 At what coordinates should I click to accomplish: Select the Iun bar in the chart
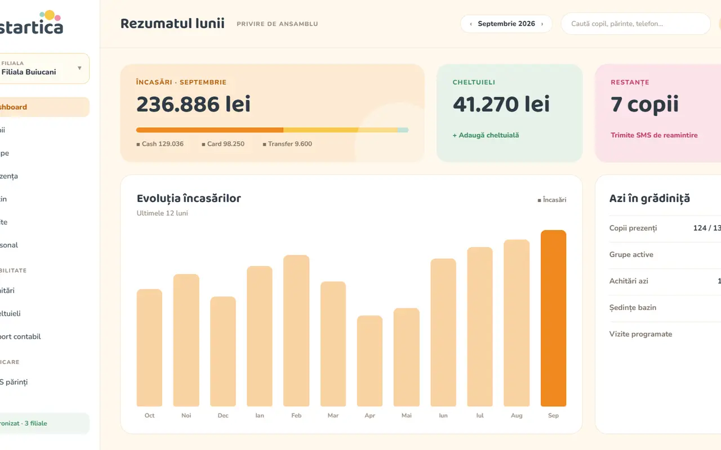pyautogui.click(x=443, y=332)
